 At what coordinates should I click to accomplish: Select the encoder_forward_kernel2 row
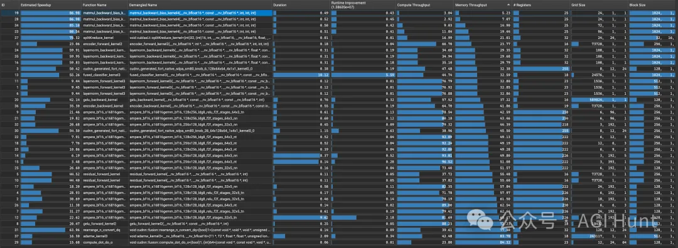click(x=339, y=44)
